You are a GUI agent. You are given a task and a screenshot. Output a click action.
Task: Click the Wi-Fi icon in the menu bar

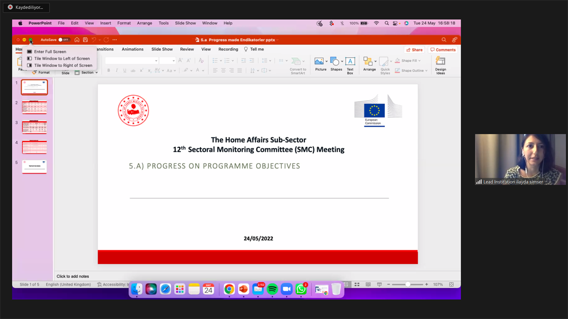(376, 23)
